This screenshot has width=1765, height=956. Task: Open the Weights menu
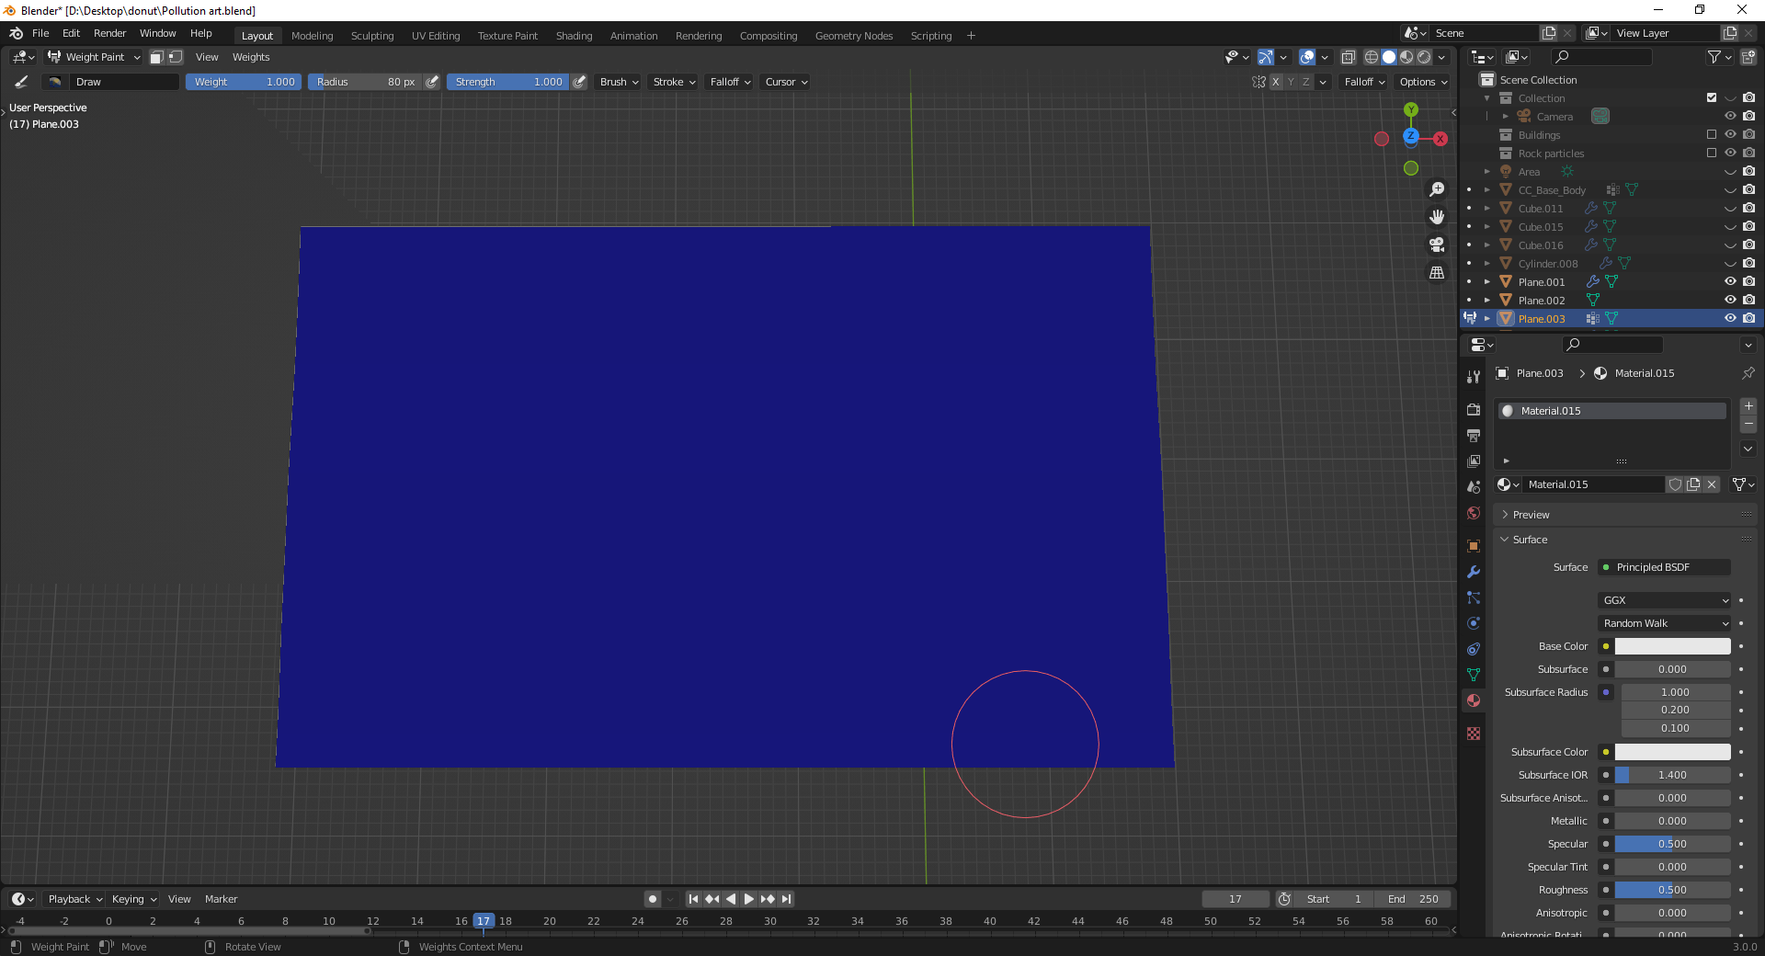click(x=251, y=57)
